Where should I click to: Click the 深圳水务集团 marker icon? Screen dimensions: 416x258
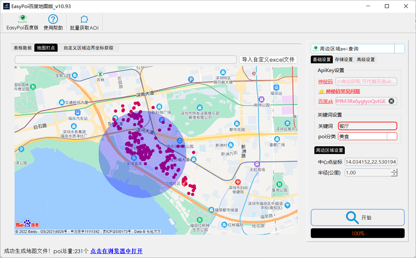coord(74,126)
